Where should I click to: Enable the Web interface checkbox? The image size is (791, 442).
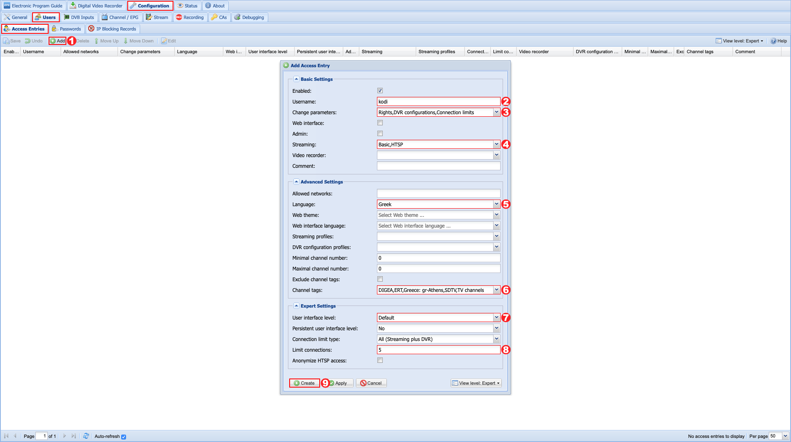point(380,123)
